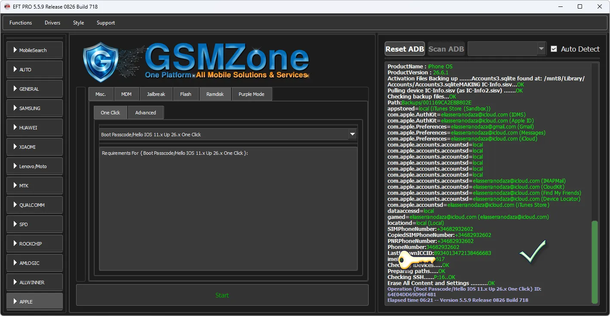Expand the MTK sidebar section
This screenshot has height=316, width=610.
click(35, 185)
